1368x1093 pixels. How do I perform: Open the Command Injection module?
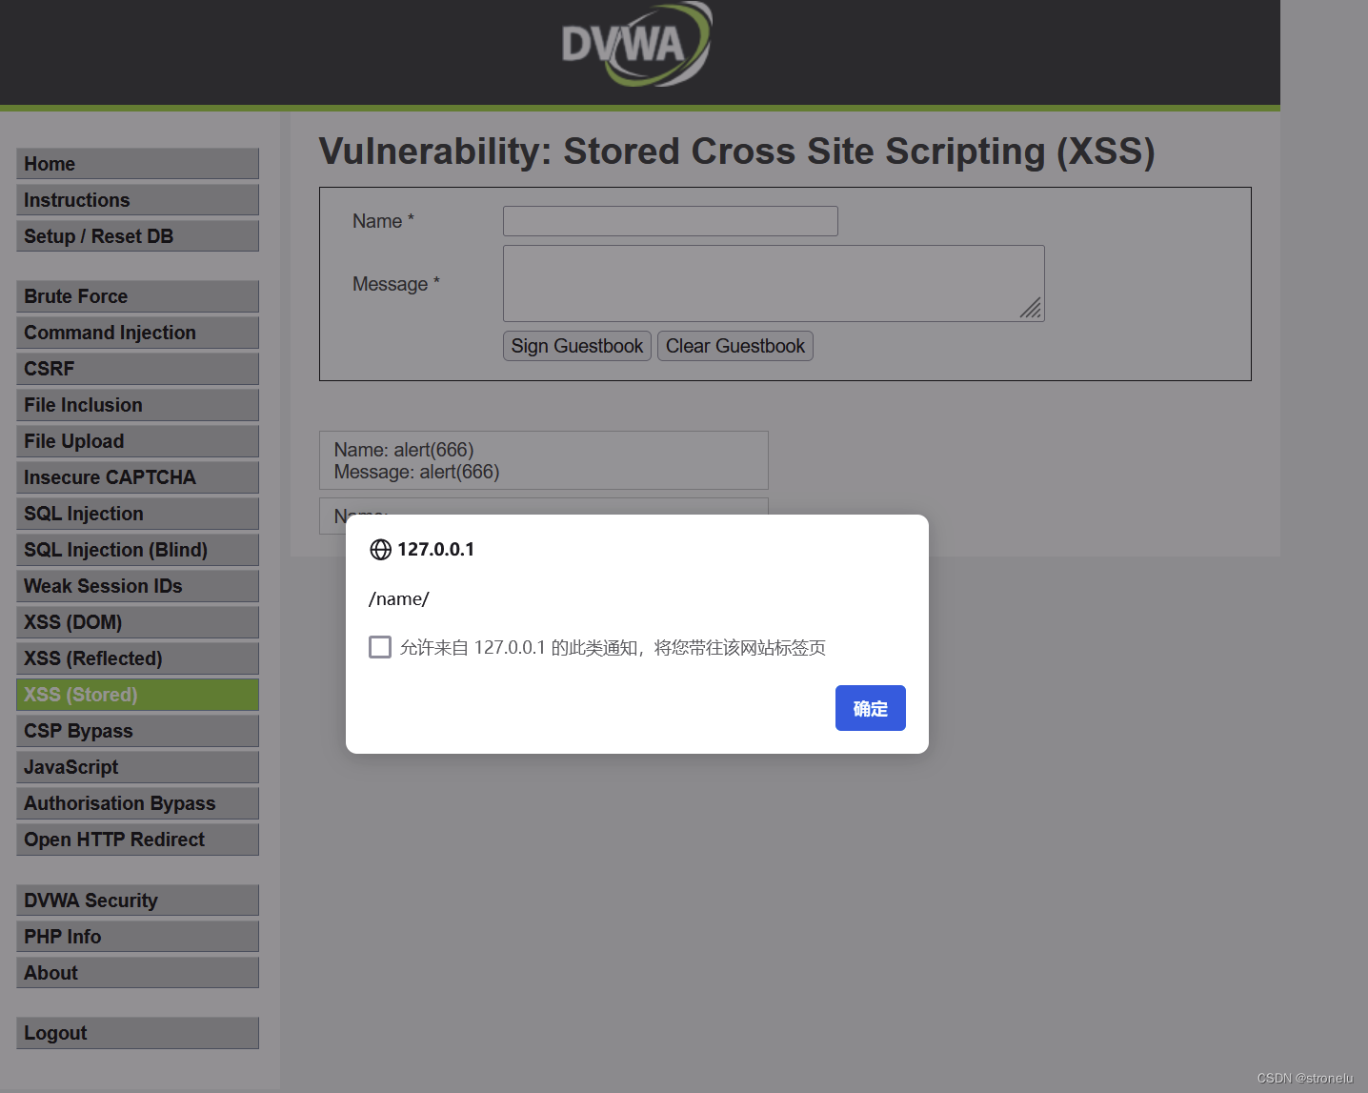click(137, 333)
